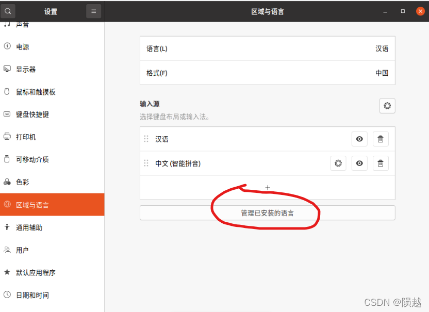The height and width of the screenshot is (312, 429).
Task: Maximize the settings window
Action: pos(403,11)
